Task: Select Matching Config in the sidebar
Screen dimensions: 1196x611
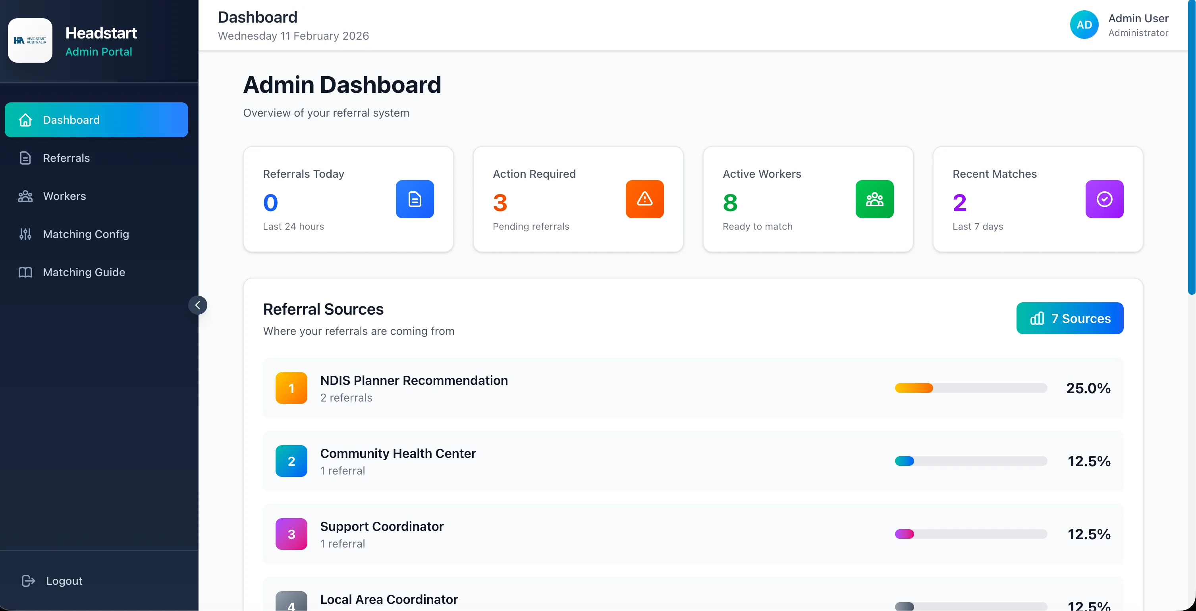Action: click(x=96, y=234)
